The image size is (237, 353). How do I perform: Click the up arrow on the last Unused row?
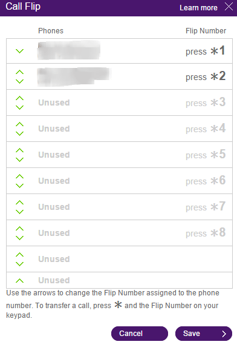coord(20,281)
